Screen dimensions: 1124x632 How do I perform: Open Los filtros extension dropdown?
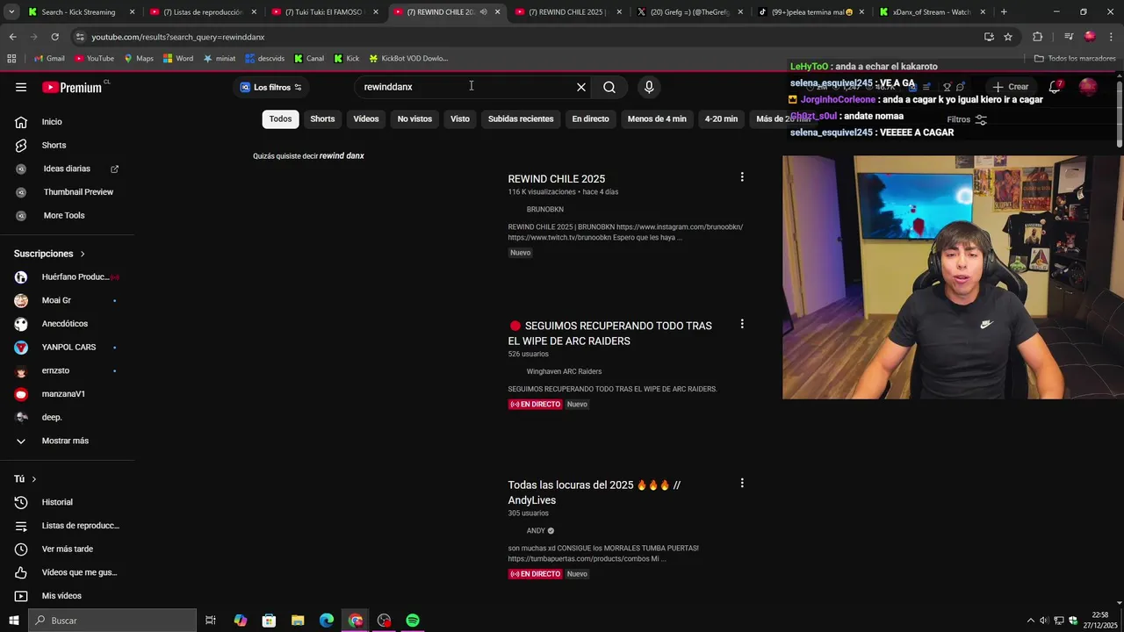click(x=270, y=87)
